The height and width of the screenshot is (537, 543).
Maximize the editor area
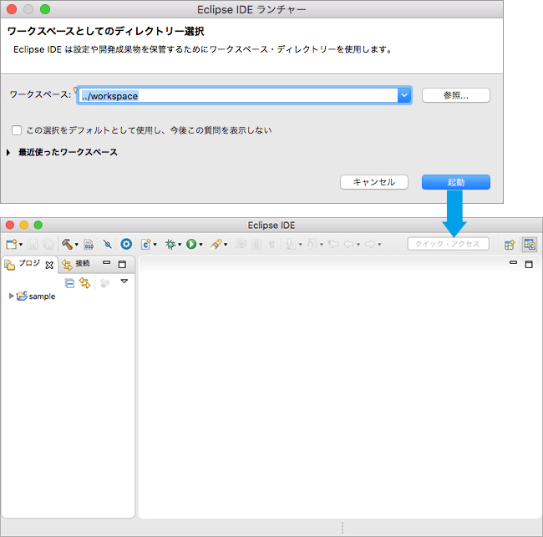tap(529, 265)
